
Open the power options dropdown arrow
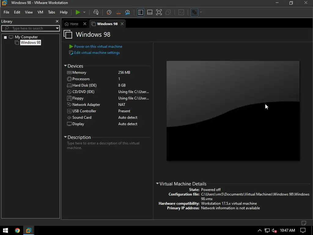[84, 12]
